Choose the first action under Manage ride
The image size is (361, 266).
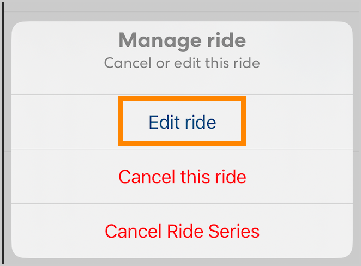[x=182, y=122]
